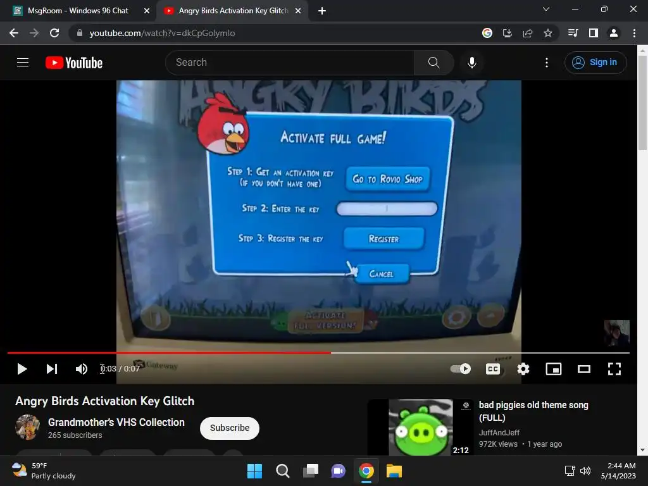Subscribe to Grandmother's VHS Collection

coord(229,428)
